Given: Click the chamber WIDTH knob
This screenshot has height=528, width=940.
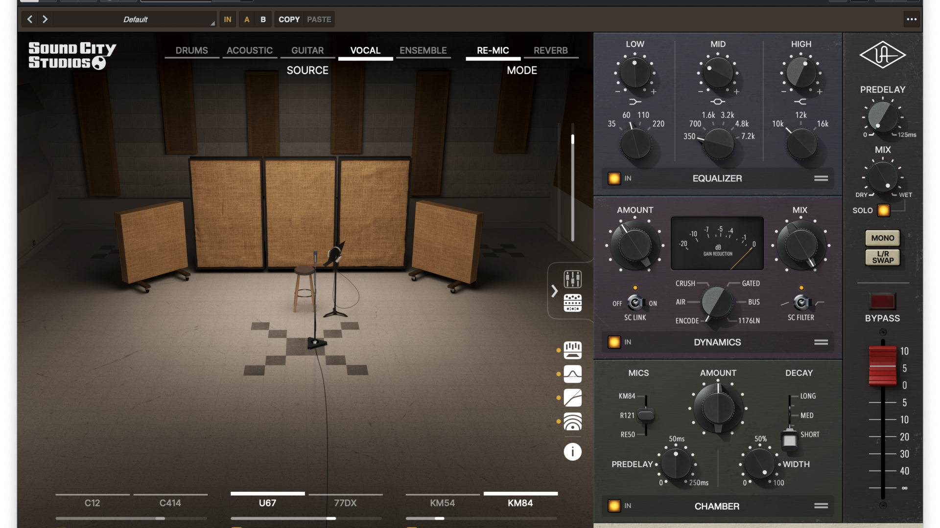Looking at the screenshot, I should (760, 463).
